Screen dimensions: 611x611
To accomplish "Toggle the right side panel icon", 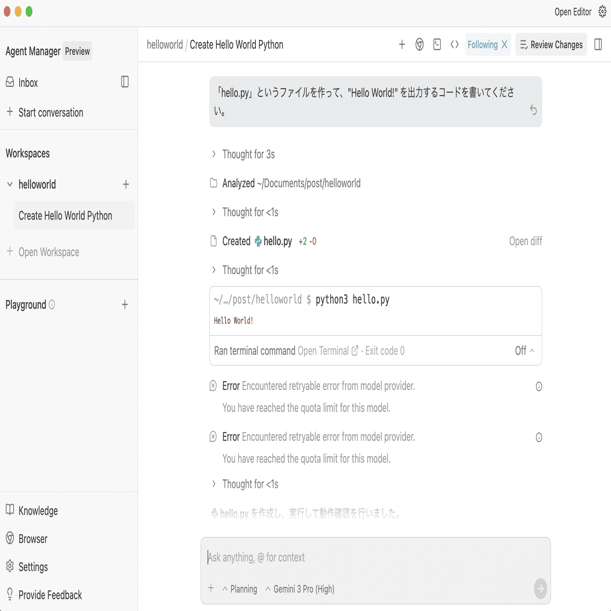I will click(x=598, y=45).
